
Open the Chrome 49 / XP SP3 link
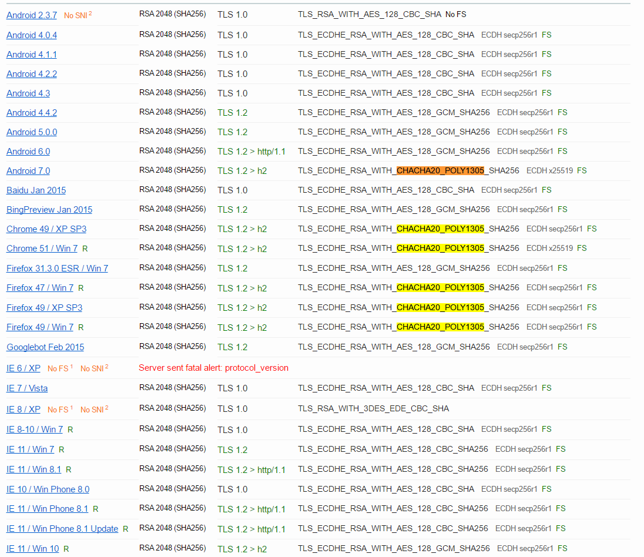point(46,229)
